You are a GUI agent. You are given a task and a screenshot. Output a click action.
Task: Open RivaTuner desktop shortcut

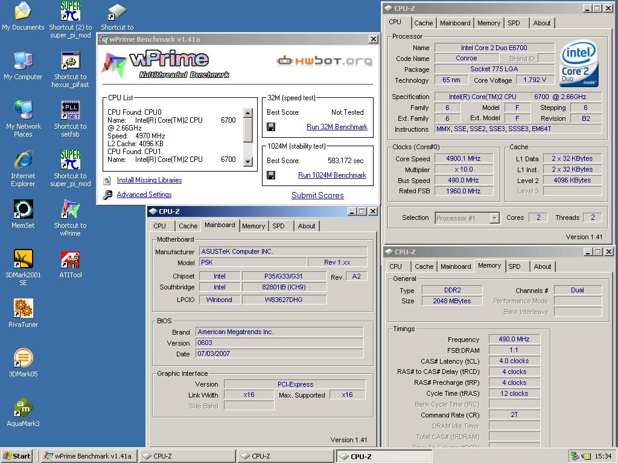click(23, 314)
